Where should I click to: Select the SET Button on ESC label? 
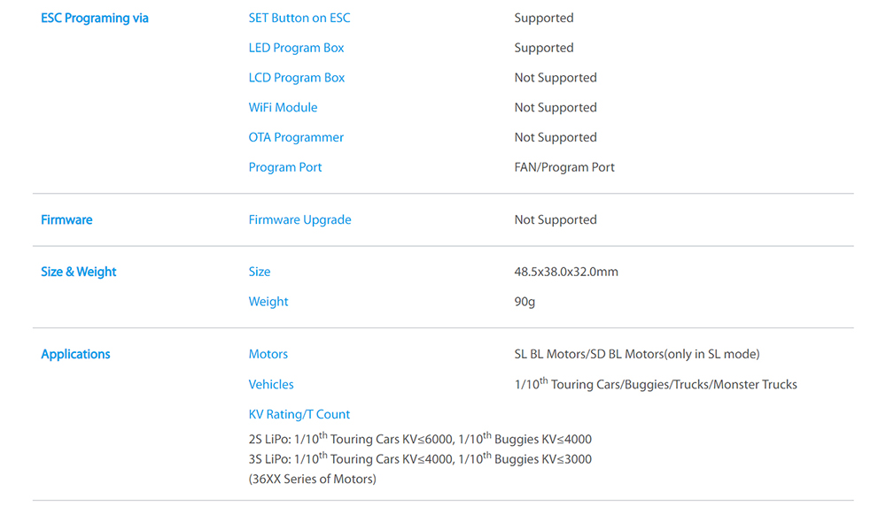299,18
